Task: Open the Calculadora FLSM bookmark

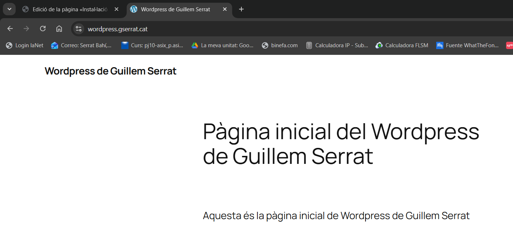Action: tap(402, 45)
